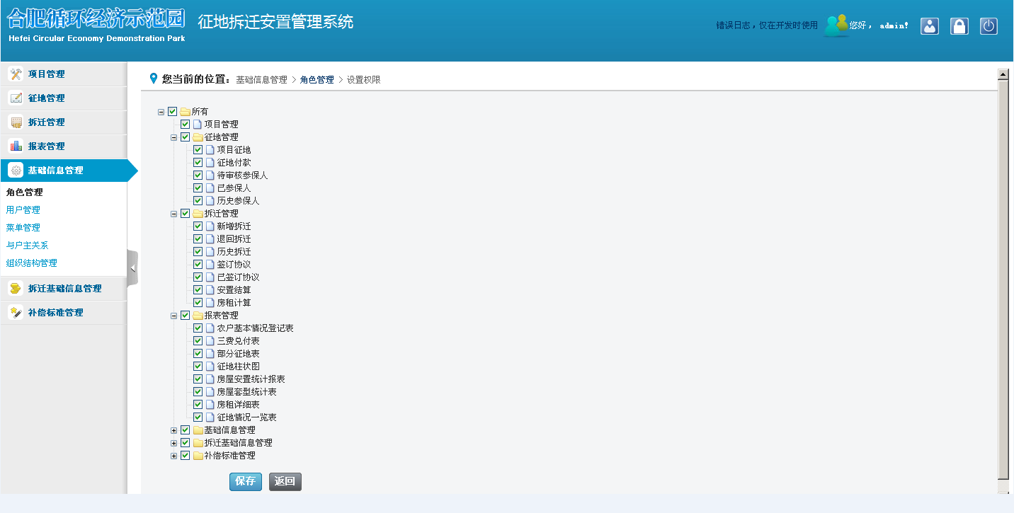Click the folder icon of 报表管理 tree node
Viewport: 1014px width, 513px height.
[198, 316]
